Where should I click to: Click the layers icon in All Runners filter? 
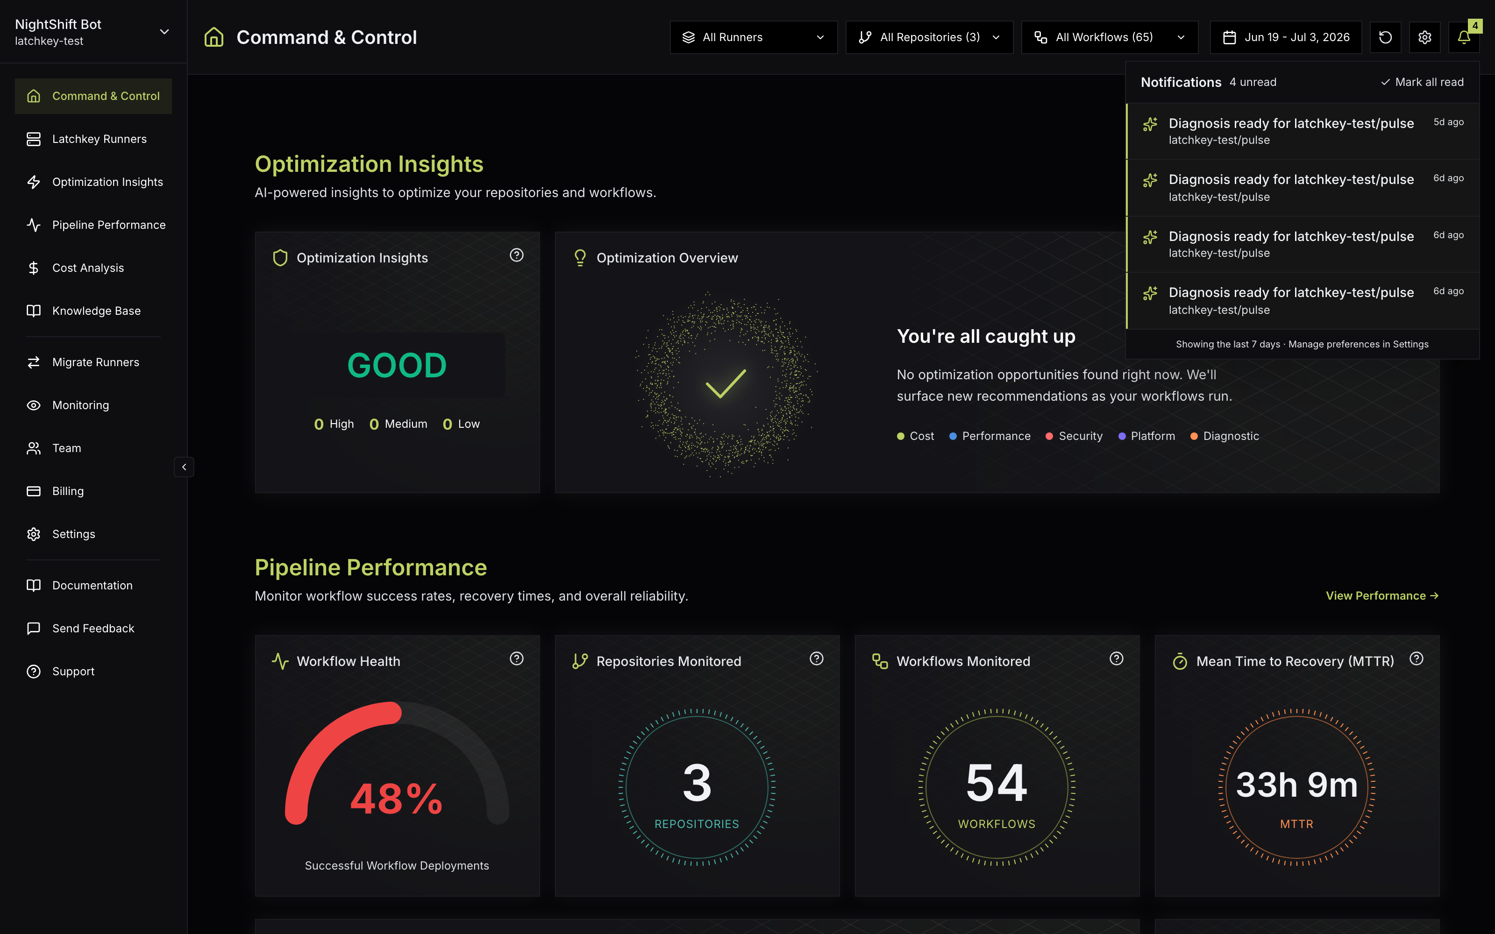point(688,37)
